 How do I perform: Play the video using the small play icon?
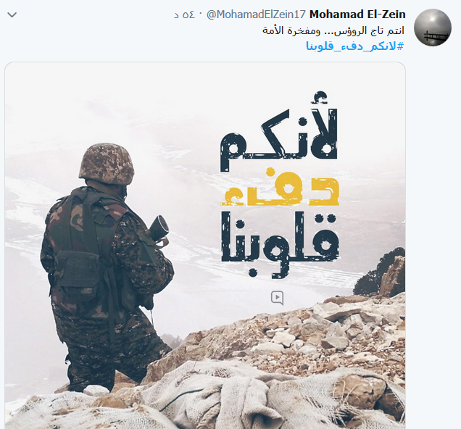tap(277, 298)
